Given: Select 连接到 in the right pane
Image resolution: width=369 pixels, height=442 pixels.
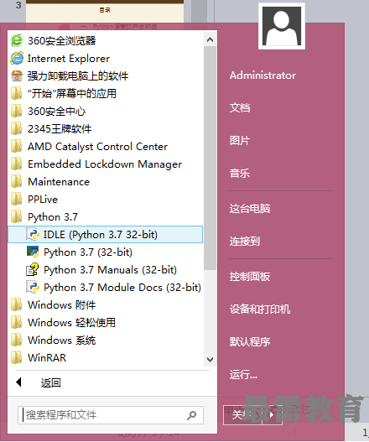Looking at the screenshot, I should [245, 242].
